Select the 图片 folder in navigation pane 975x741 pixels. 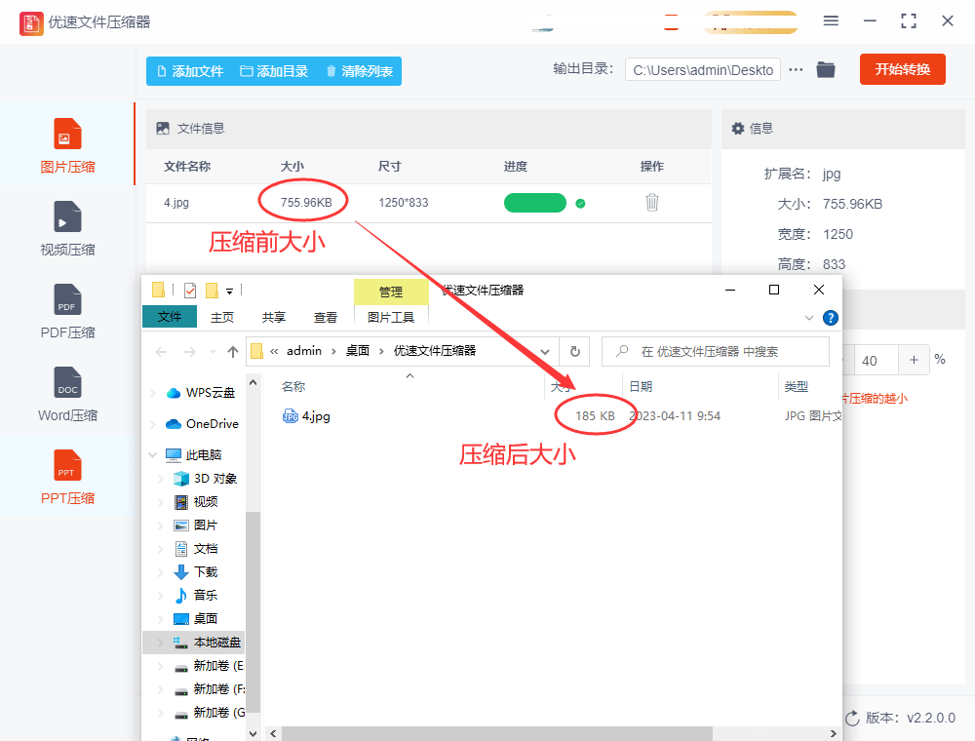click(196, 526)
